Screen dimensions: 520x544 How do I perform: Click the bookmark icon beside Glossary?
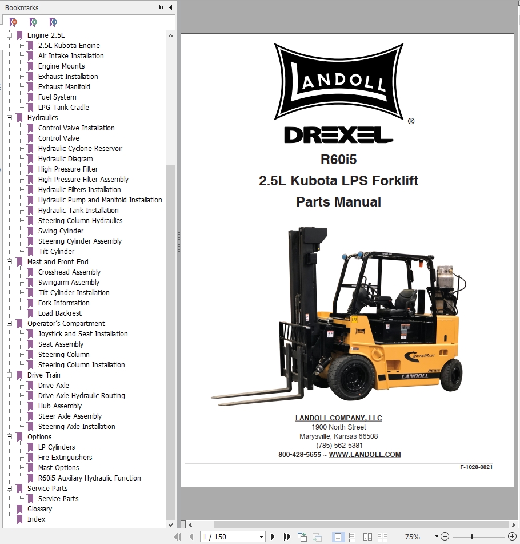pos(20,509)
